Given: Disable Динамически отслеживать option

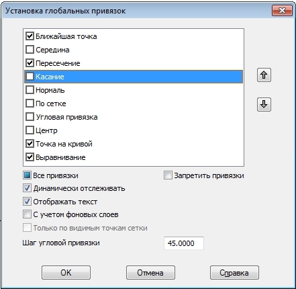Looking at the screenshot, I should tap(27, 188).
